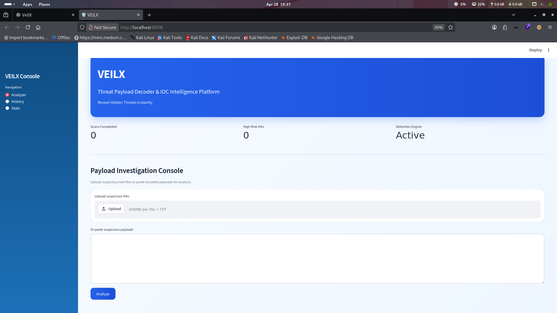Viewport: 557px width, 313px height.
Task: Select the Stats navigation option
Action: [x=13, y=108]
